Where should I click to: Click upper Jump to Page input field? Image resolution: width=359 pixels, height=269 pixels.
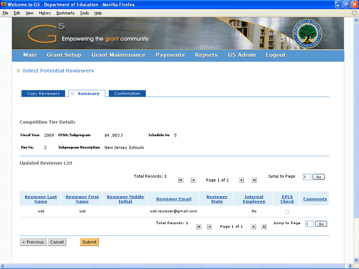[307, 177]
